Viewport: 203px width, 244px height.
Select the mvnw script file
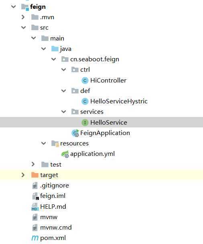[49, 217]
